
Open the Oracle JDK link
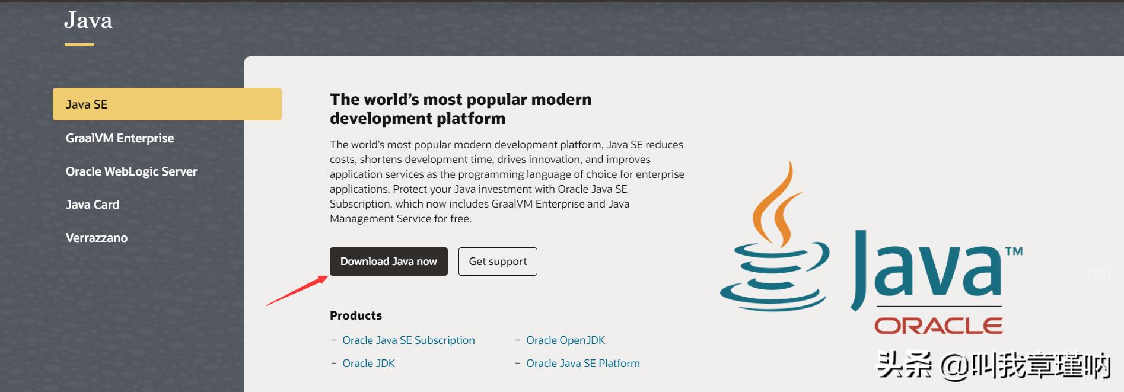pyautogui.click(x=368, y=364)
